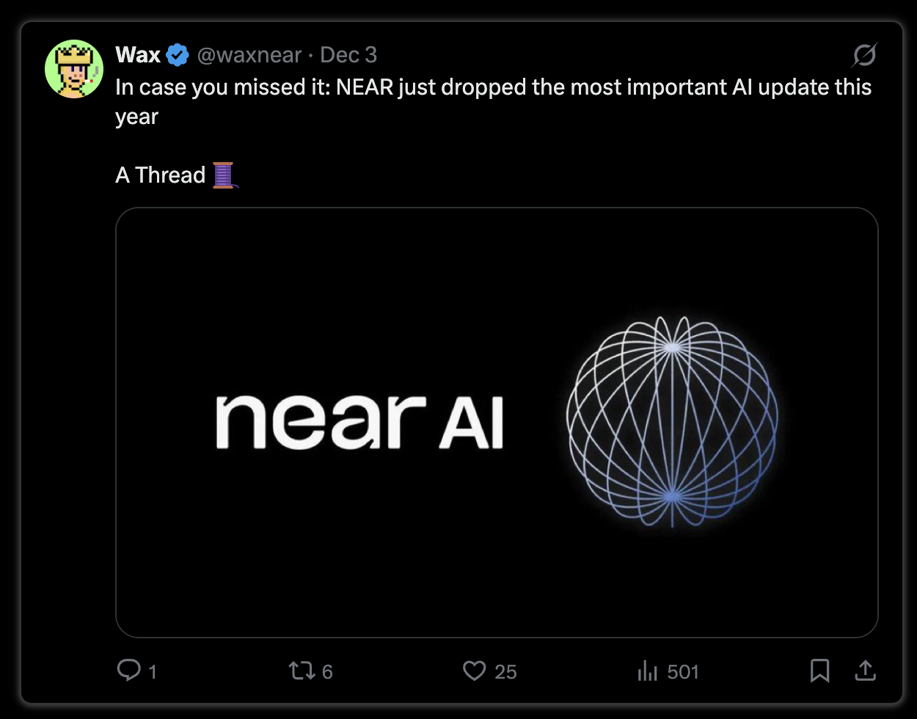This screenshot has height=719, width=917.
Task: Reply using the speech bubble icon
Action: [x=128, y=671]
